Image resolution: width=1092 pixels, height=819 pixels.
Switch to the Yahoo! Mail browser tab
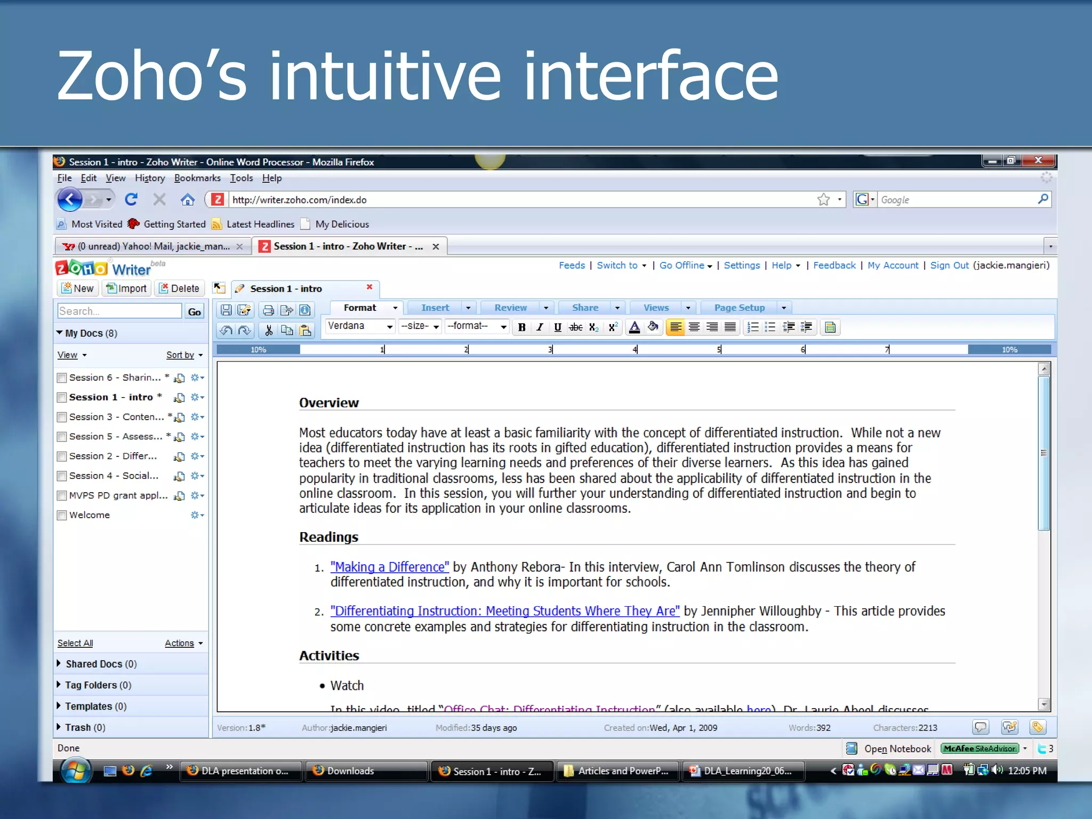tap(153, 246)
